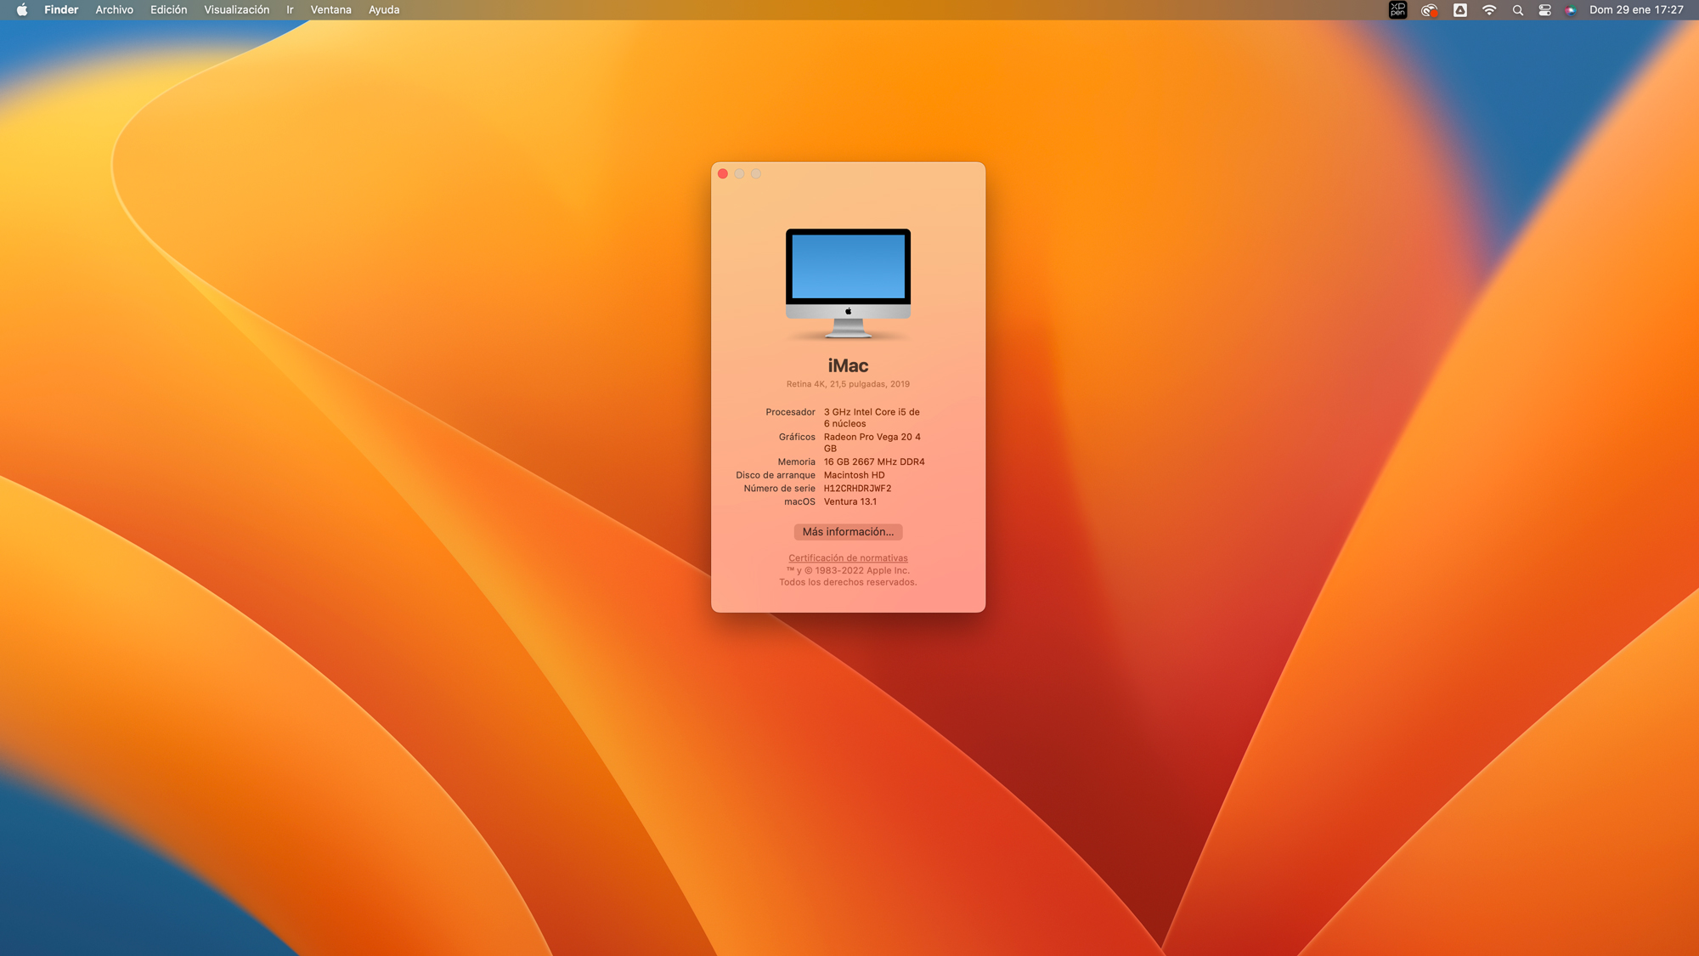
Task: Open Control Center
Action: click(1544, 10)
